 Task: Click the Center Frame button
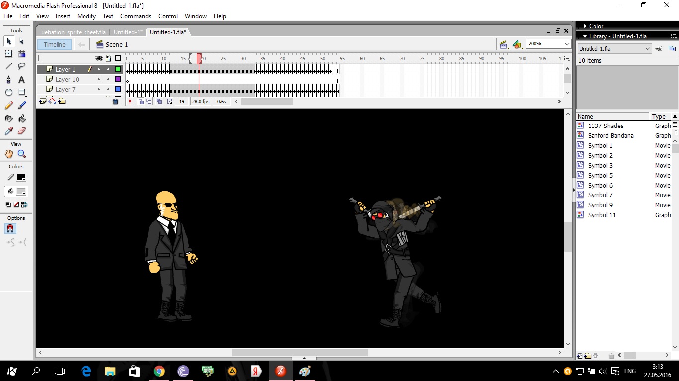(130, 101)
